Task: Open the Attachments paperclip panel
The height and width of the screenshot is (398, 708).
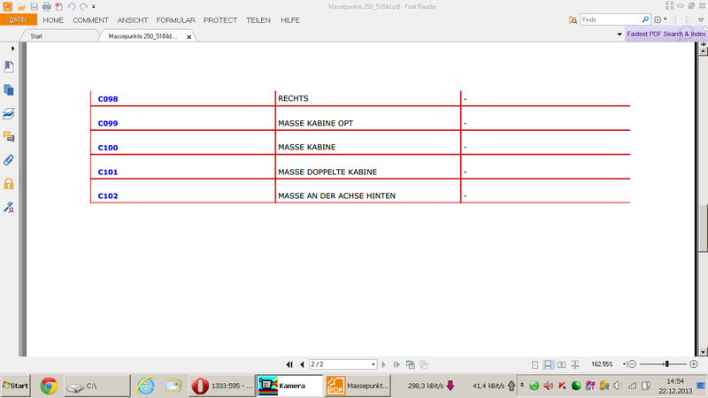Action: pos(9,161)
